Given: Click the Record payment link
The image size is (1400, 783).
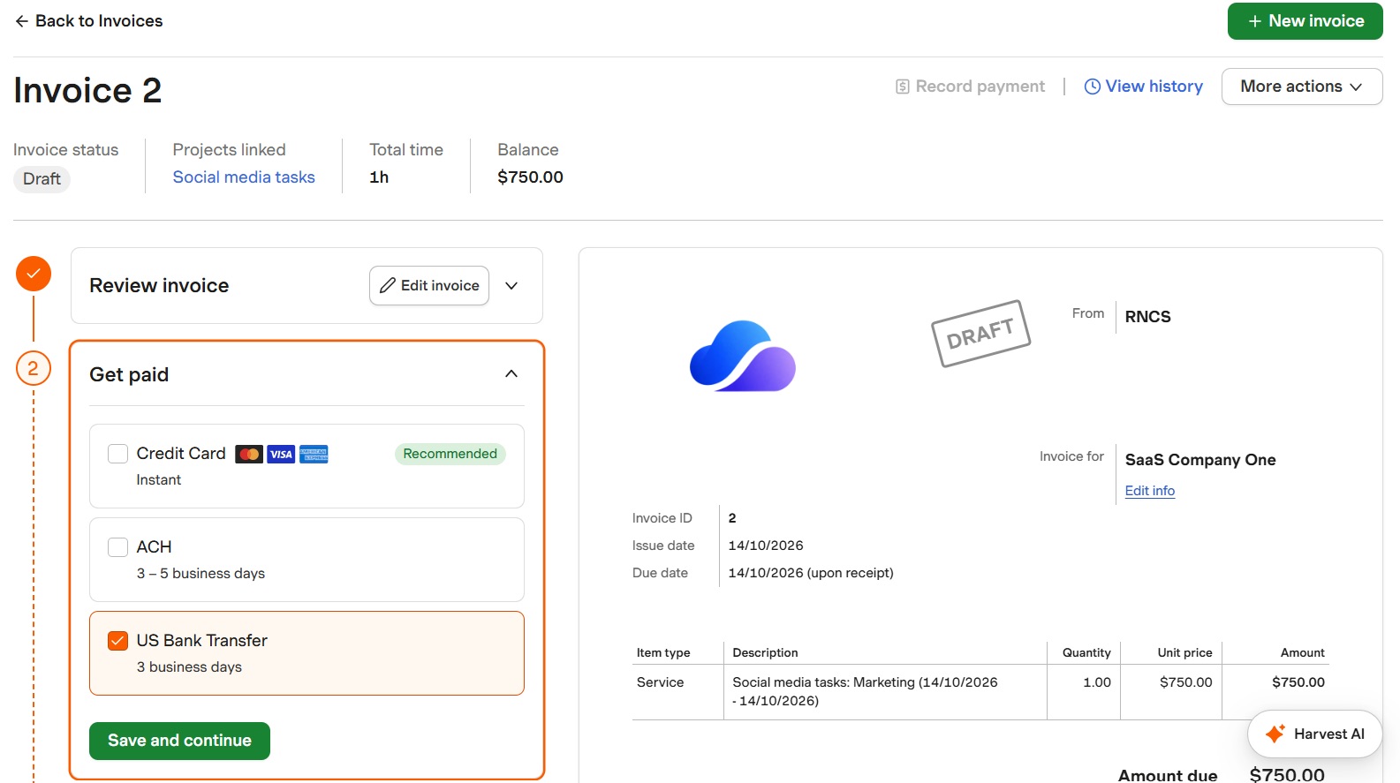Looking at the screenshot, I should click(970, 87).
